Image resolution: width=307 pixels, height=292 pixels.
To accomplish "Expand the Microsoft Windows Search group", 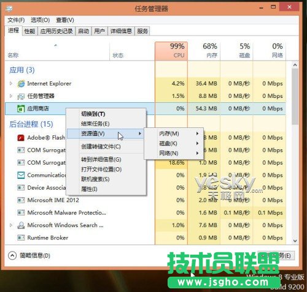I will (11, 225).
